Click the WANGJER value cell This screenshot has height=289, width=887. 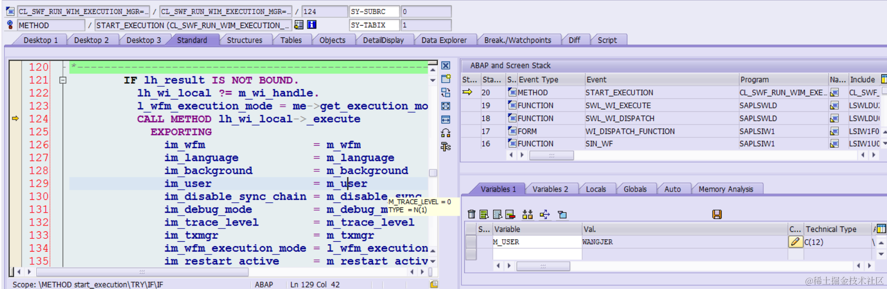point(685,242)
